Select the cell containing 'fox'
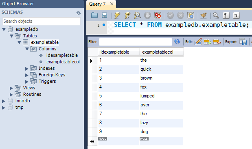The image size is (252, 149). pyautogui.click(x=161, y=87)
